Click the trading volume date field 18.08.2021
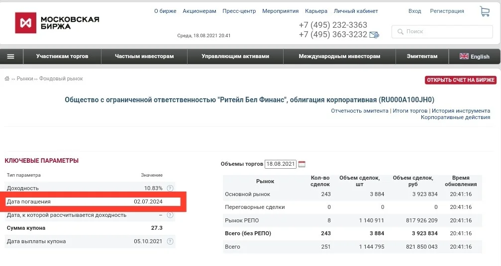The height and width of the screenshot is (266, 501). (x=280, y=164)
